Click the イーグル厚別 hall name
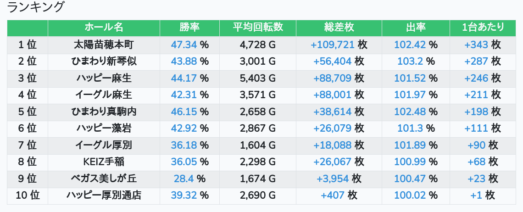 104,145
